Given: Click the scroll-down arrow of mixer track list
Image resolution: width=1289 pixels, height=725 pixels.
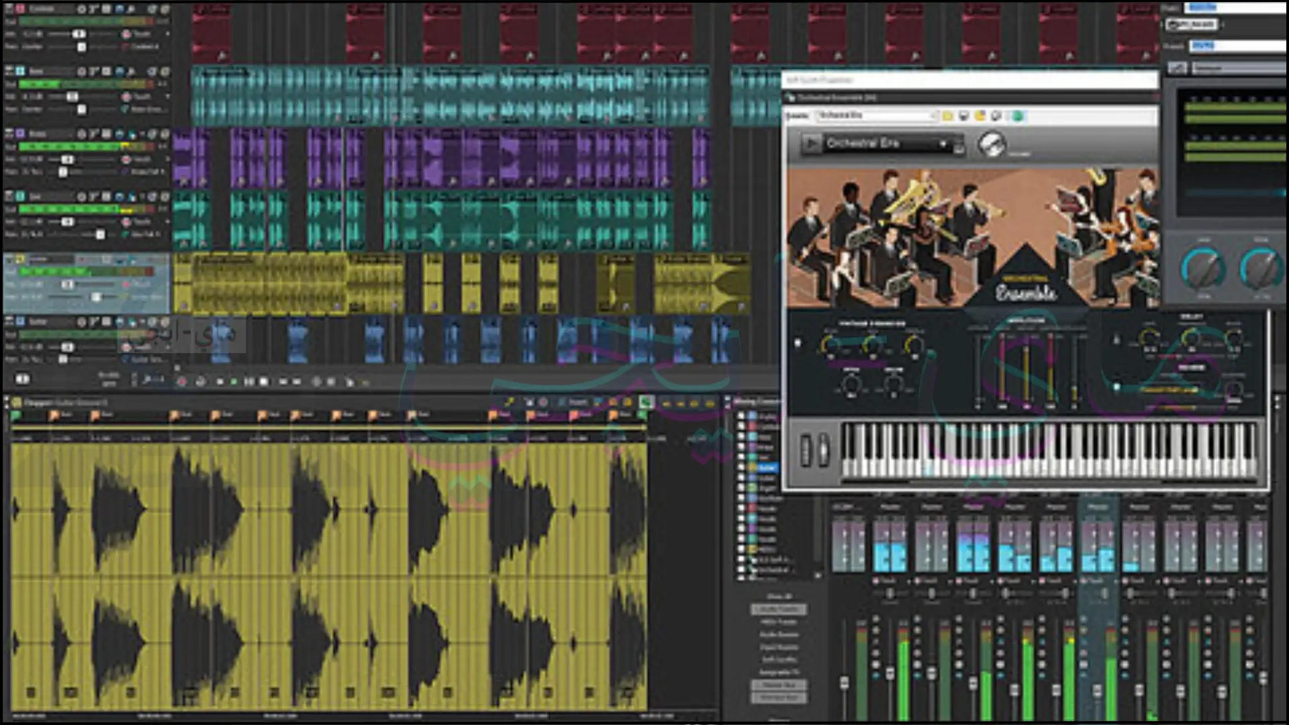Looking at the screenshot, I should coord(817,576).
